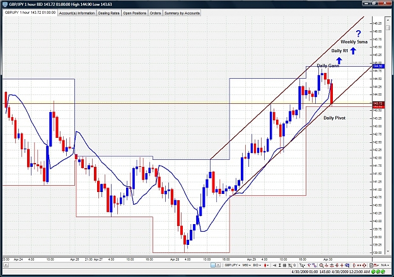Select the GBP/JPY 1 hour chart tab

[30, 13]
